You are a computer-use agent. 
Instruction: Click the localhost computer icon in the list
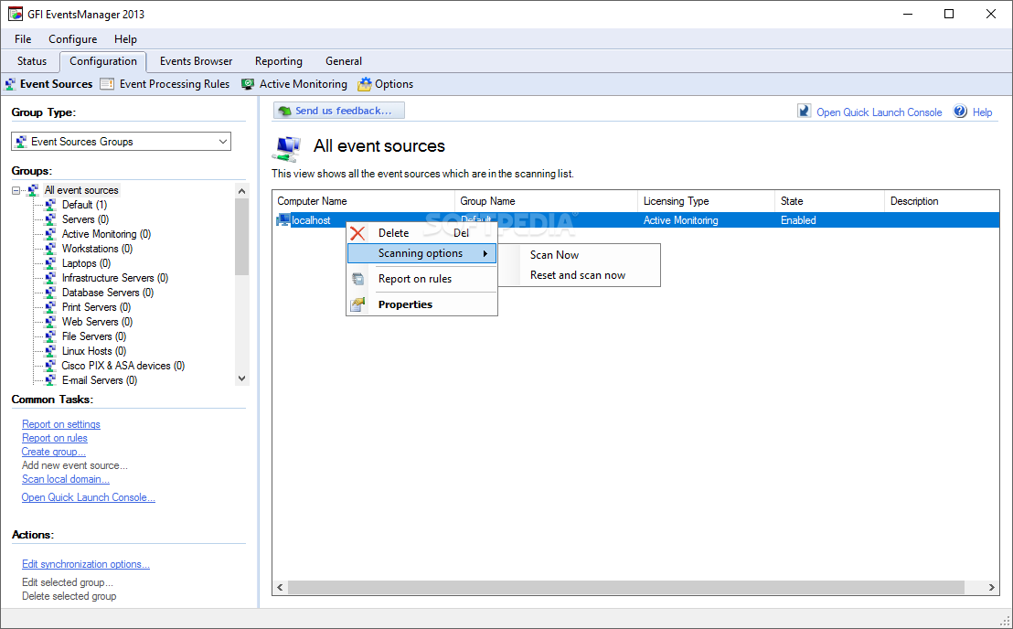tap(283, 220)
